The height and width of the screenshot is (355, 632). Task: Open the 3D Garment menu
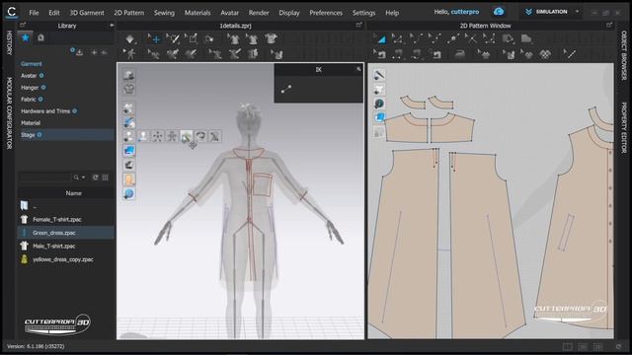pyautogui.click(x=87, y=13)
